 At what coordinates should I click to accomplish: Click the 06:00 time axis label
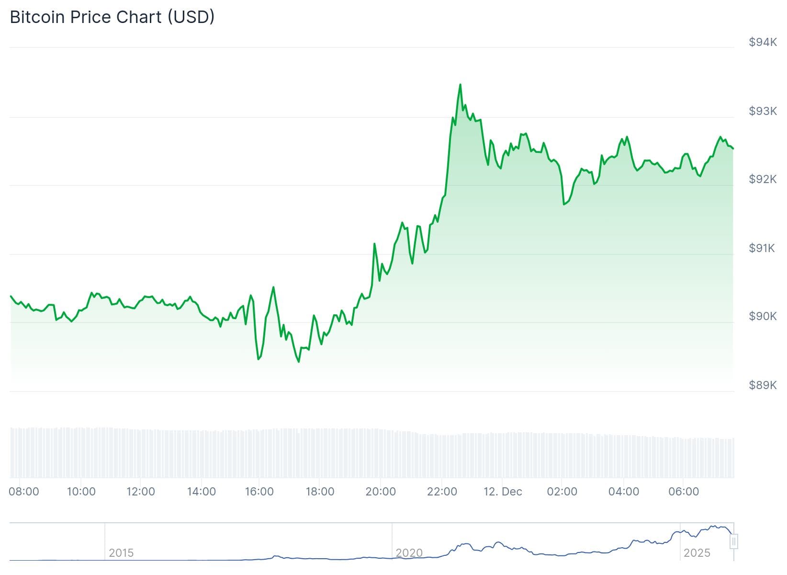pyautogui.click(x=684, y=492)
